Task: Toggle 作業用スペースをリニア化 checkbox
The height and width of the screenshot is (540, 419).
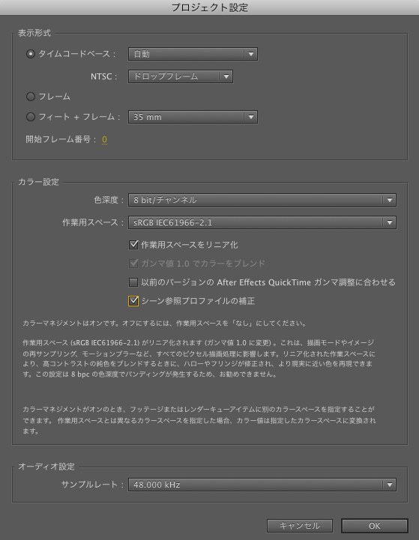Action: point(133,245)
